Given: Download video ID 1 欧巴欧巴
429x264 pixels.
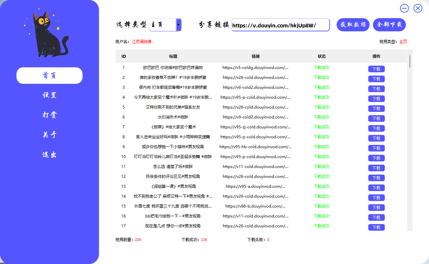Looking at the screenshot, I should tap(376, 69).
